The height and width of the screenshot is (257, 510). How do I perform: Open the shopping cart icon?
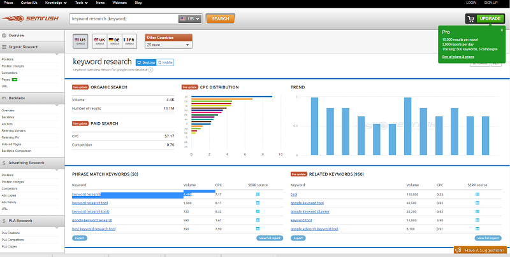point(470,19)
